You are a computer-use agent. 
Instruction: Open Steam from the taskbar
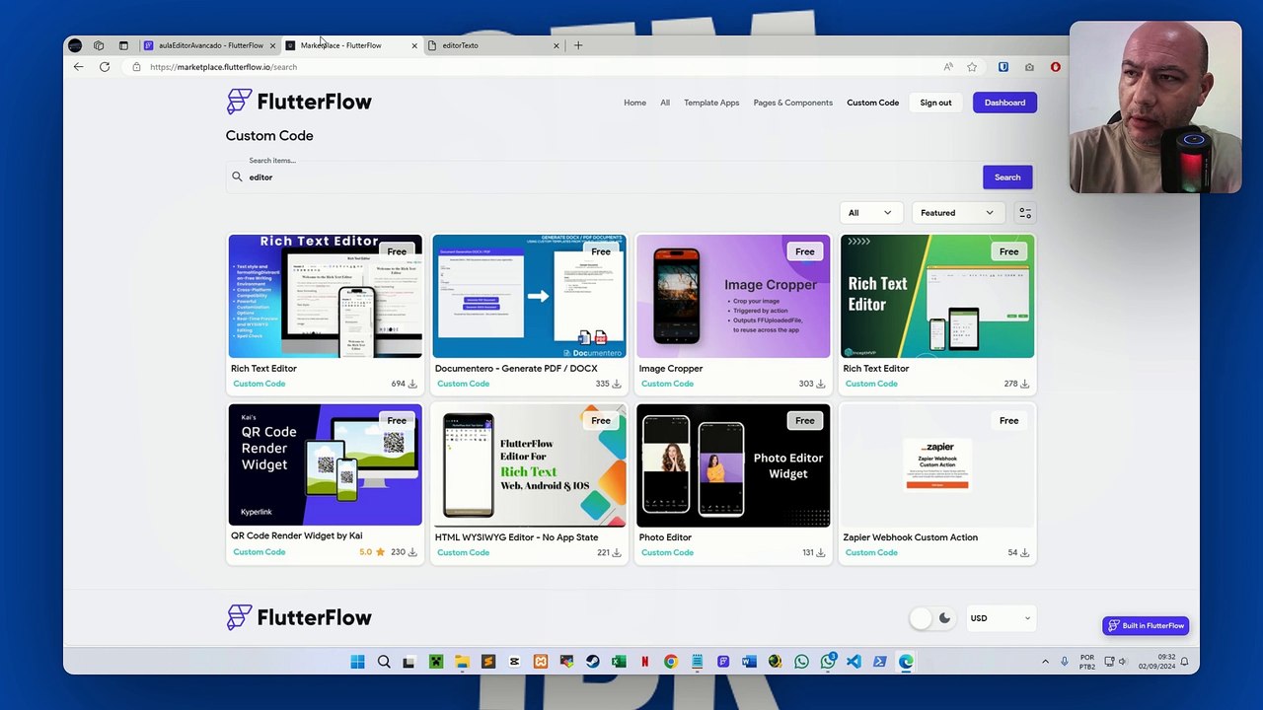(592, 662)
